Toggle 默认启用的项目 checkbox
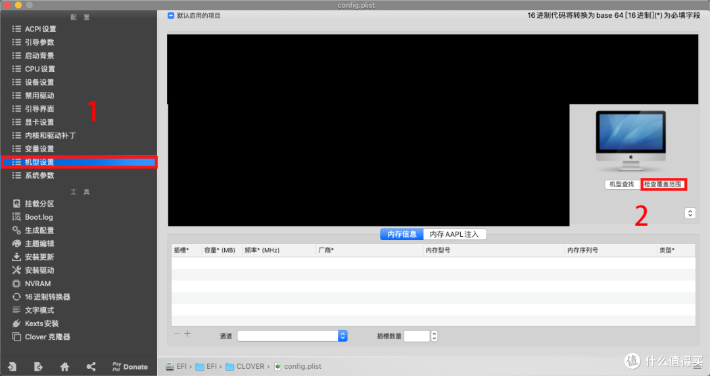710x376 pixels. tap(171, 15)
